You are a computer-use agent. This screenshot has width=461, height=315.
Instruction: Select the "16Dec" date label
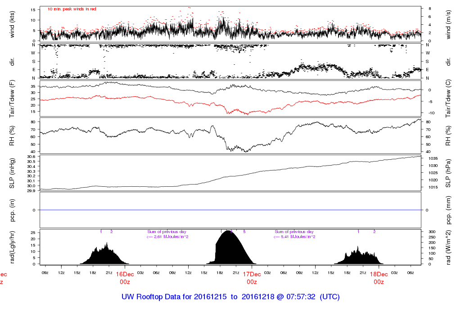point(125,274)
